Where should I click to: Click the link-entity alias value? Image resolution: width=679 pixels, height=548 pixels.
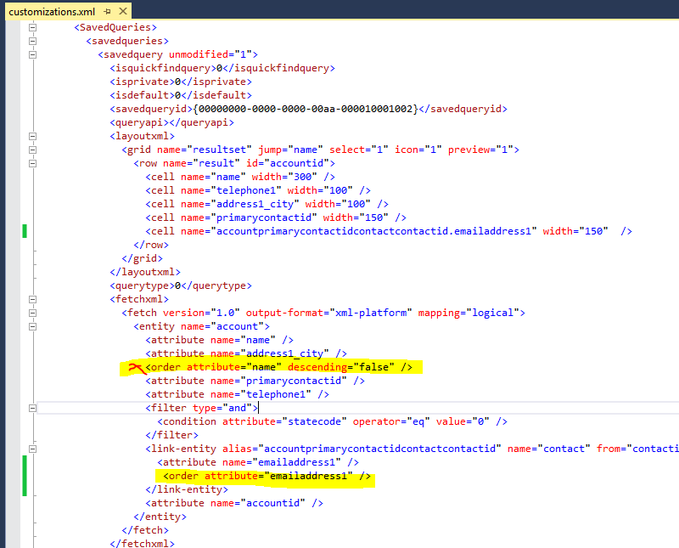[x=379, y=449]
